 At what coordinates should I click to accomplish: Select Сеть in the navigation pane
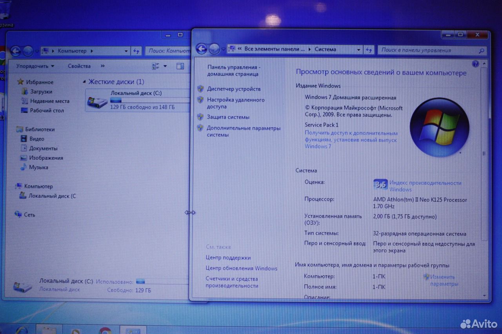29,215
